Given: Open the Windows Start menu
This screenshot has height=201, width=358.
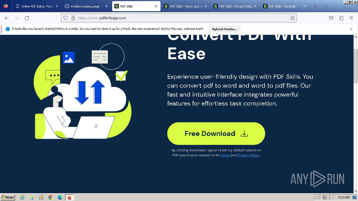Looking at the screenshot, I should click(8, 197).
